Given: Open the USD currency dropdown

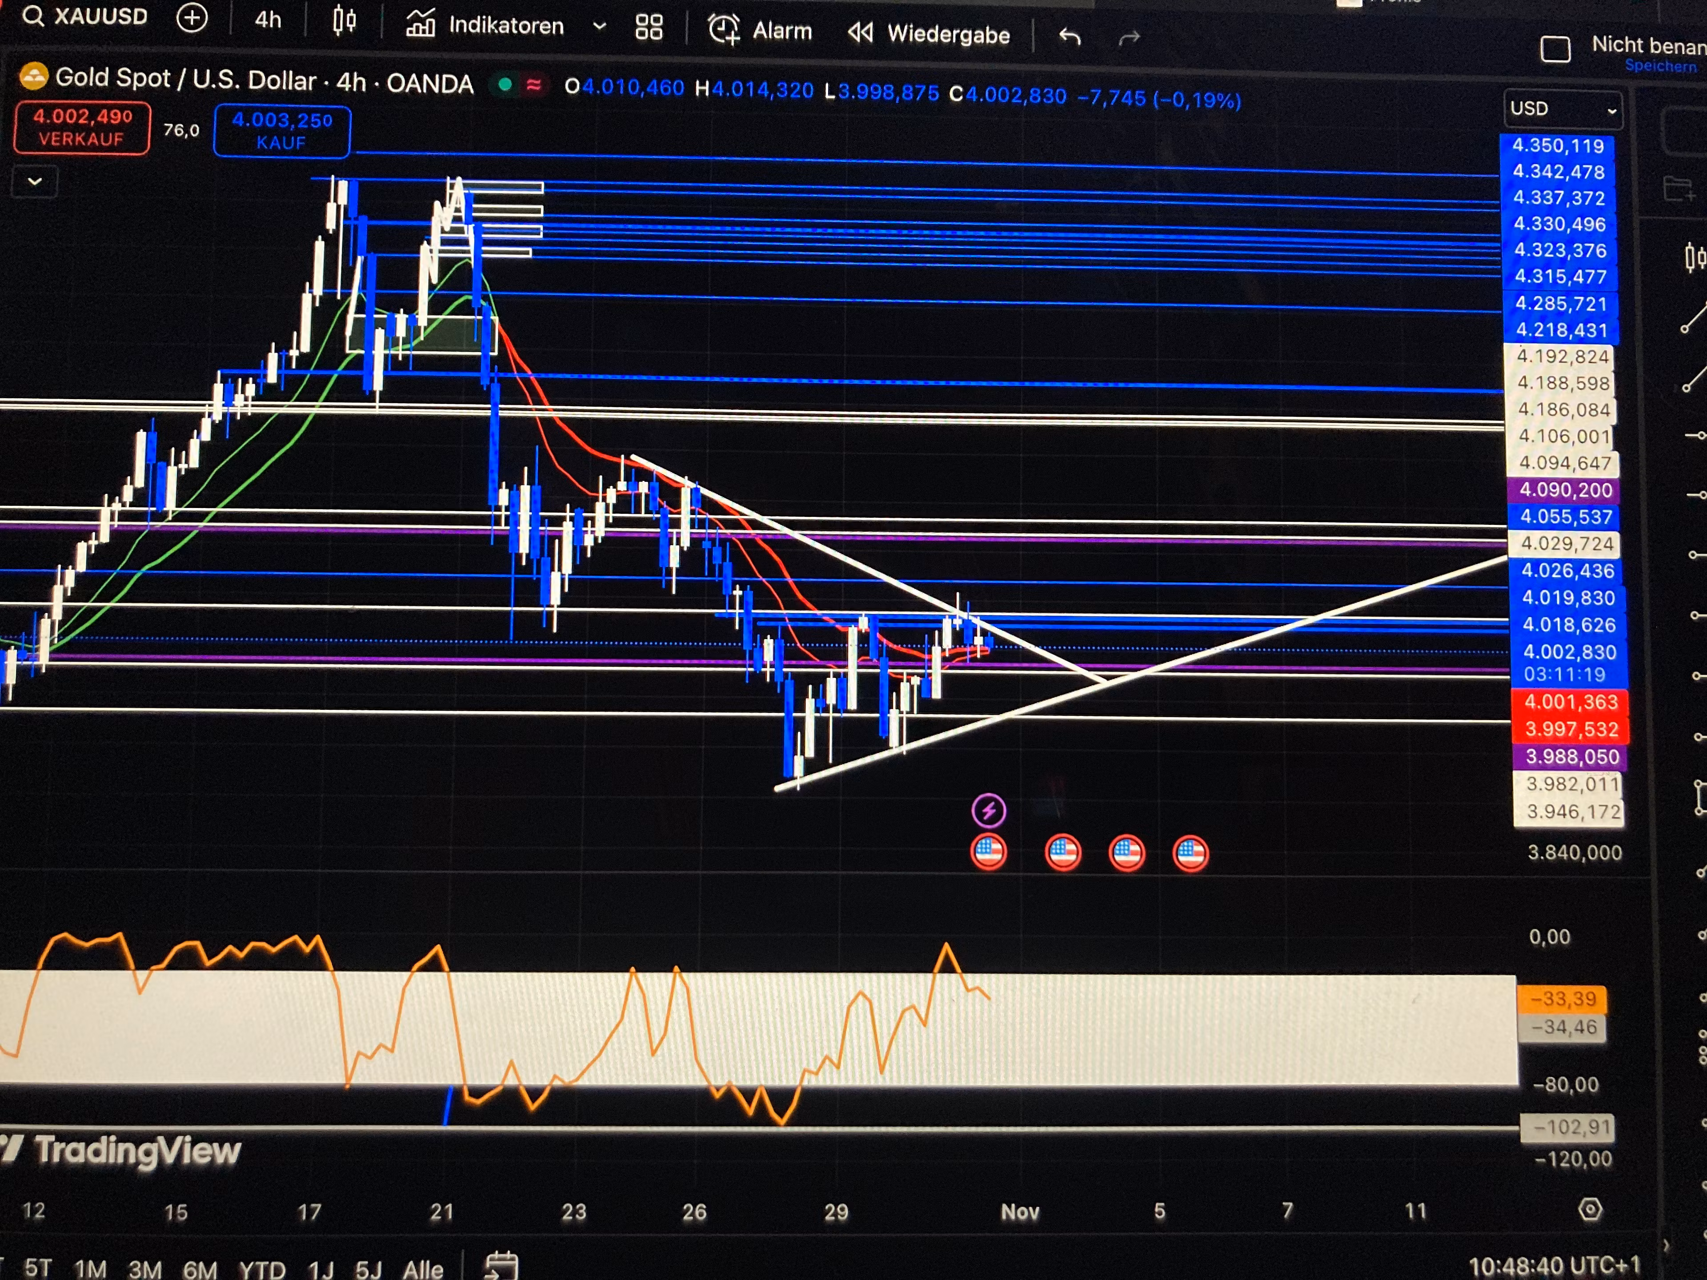Looking at the screenshot, I should [1562, 109].
